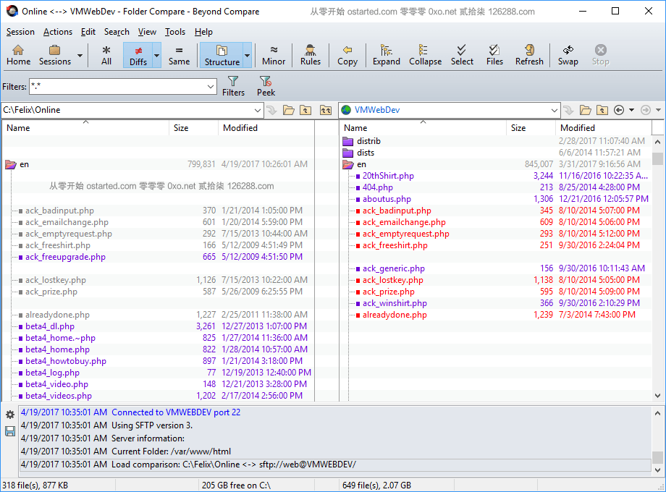Open the Sessions dropdown arrow
The width and height of the screenshot is (666, 492).
(x=80, y=55)
